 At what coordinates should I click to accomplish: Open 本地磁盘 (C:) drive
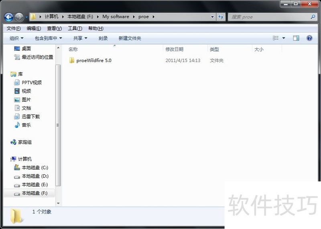[35, 167]
